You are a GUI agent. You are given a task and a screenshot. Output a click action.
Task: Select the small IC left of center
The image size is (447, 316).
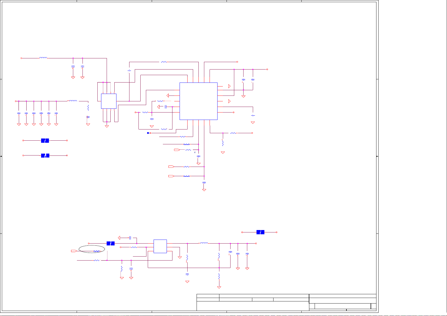point(109,101)
